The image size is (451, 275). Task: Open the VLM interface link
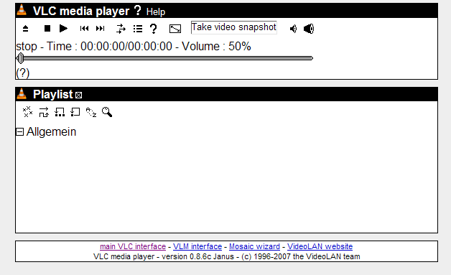197,246
